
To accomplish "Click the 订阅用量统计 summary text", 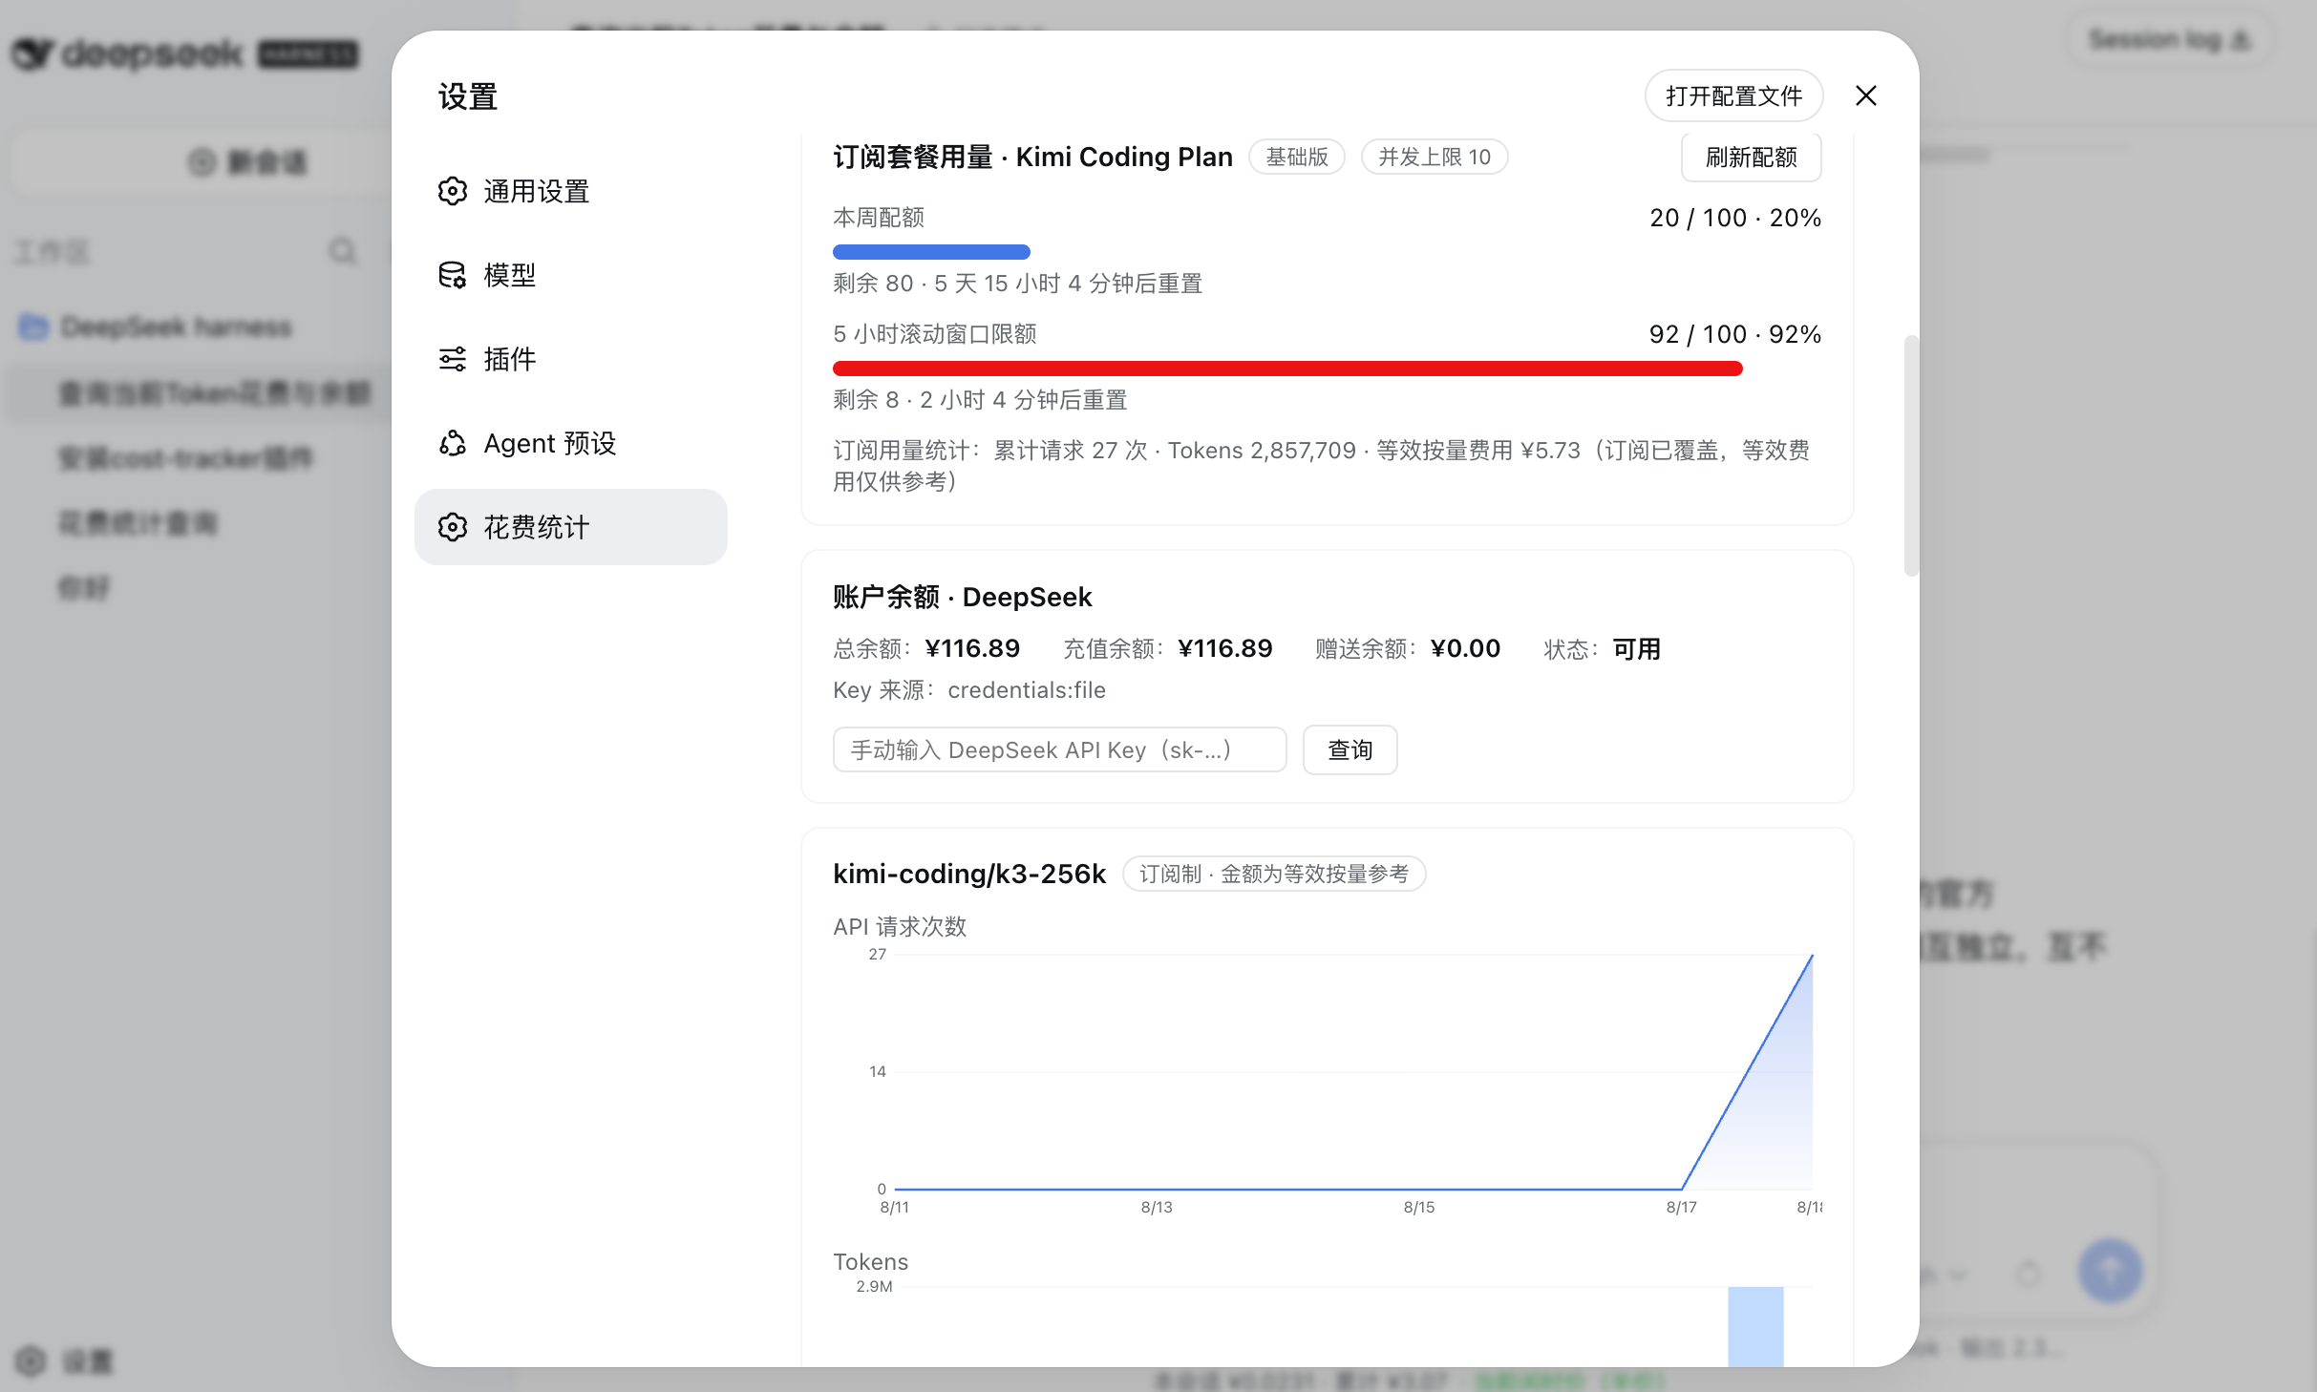I will click(x=1321, y=465).
